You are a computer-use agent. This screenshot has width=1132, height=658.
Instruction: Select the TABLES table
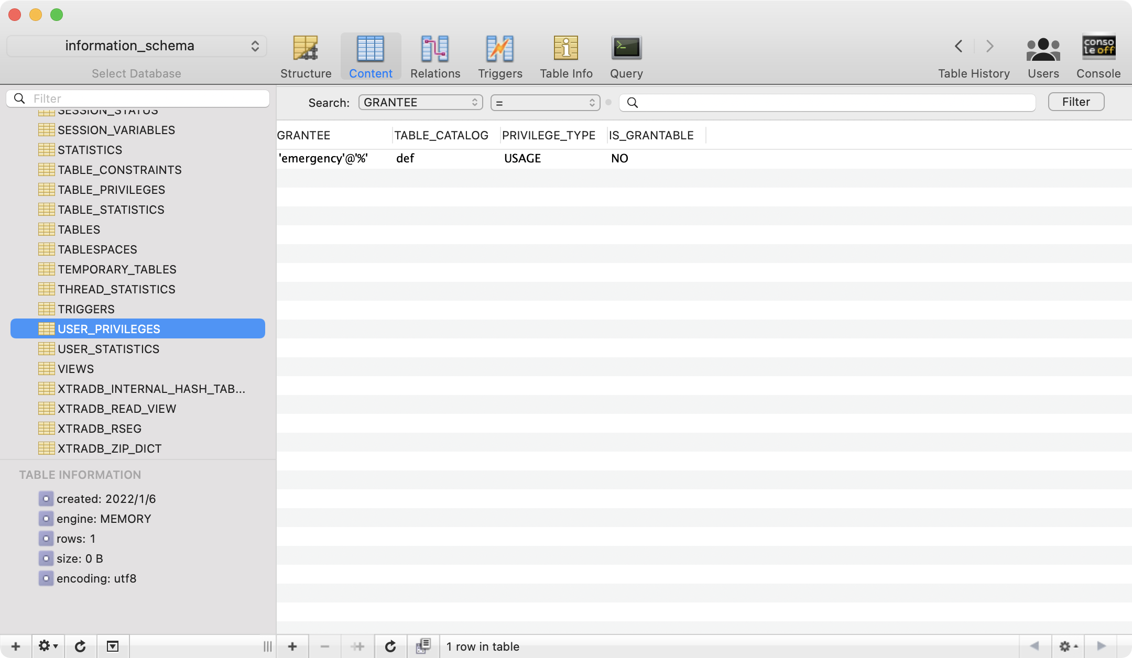138,229
